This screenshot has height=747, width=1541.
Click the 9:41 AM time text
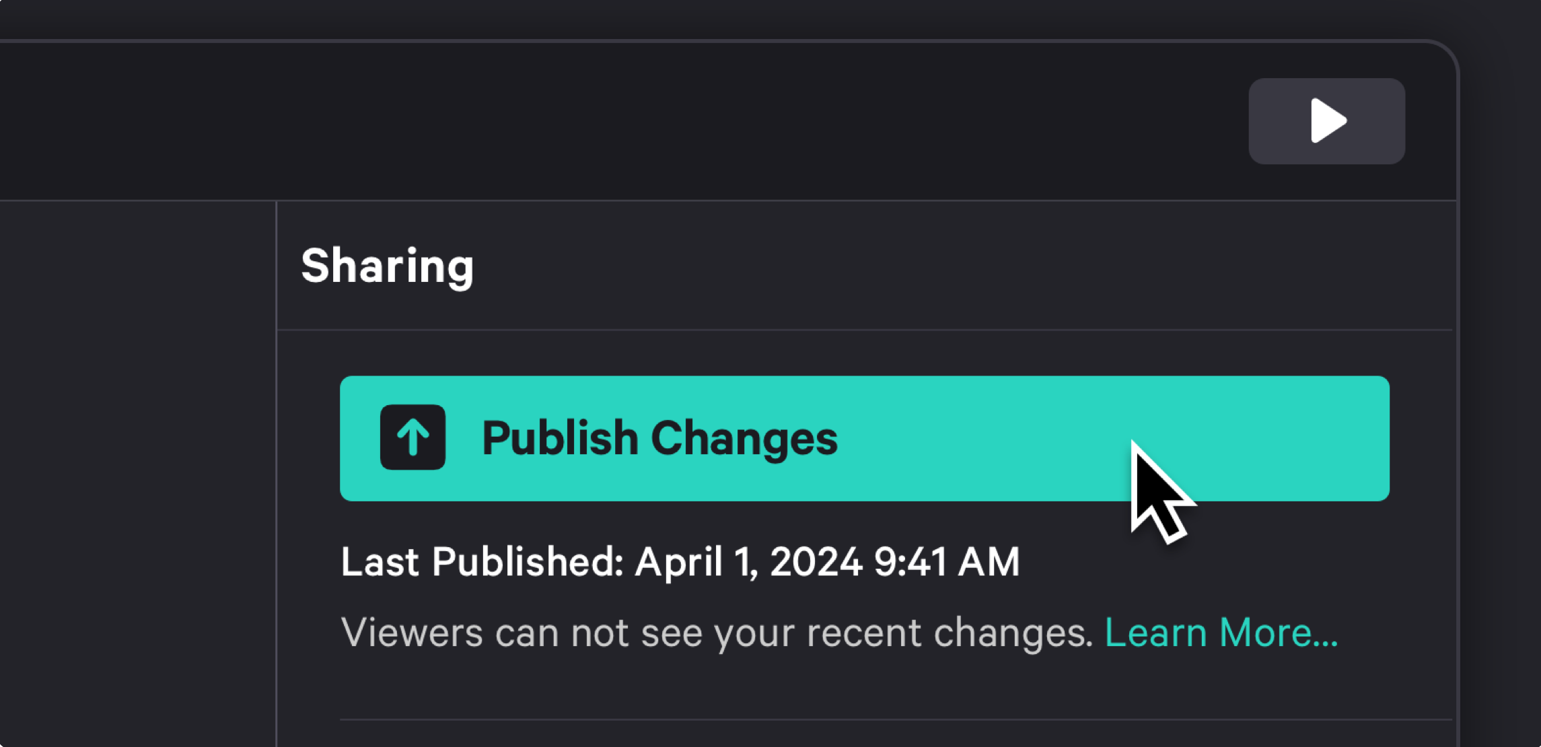(x=946, y=562)
